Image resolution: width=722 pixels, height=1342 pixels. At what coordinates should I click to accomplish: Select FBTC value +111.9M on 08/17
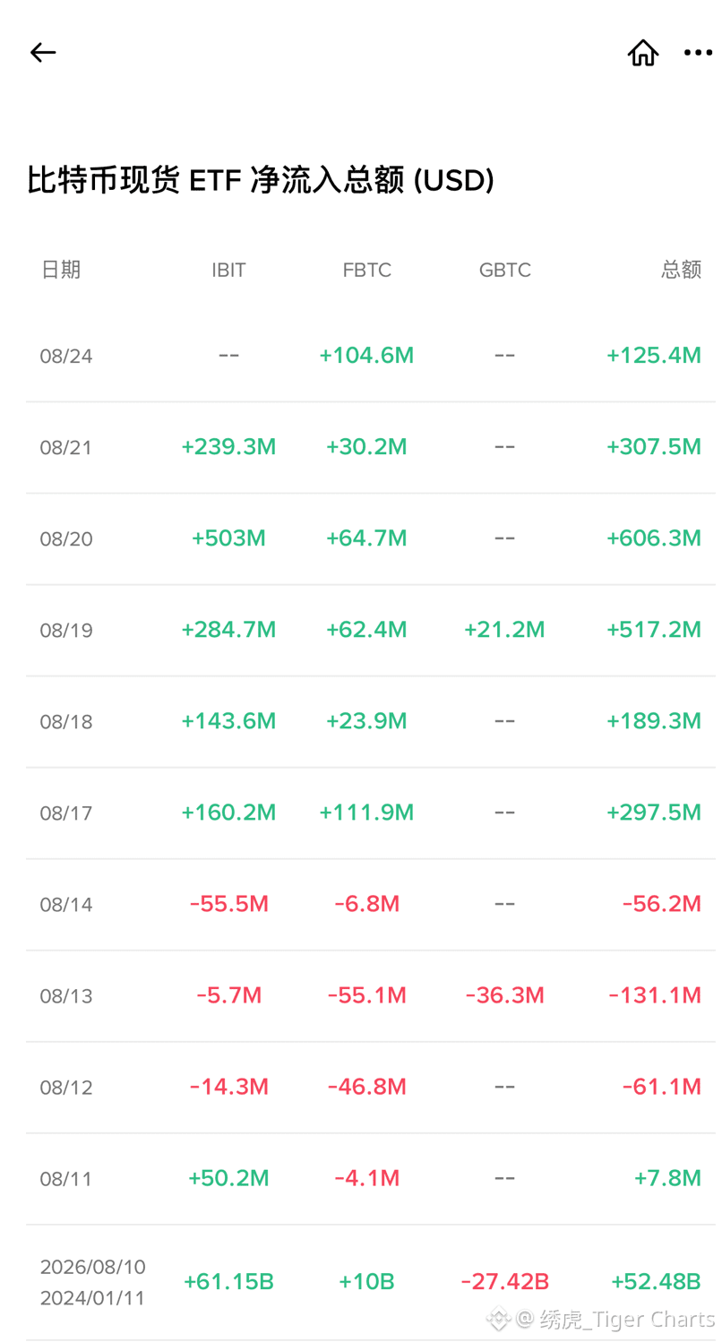pos(366,813)
